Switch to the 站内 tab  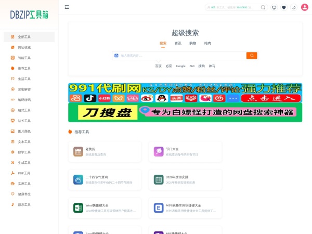(207, 43)
